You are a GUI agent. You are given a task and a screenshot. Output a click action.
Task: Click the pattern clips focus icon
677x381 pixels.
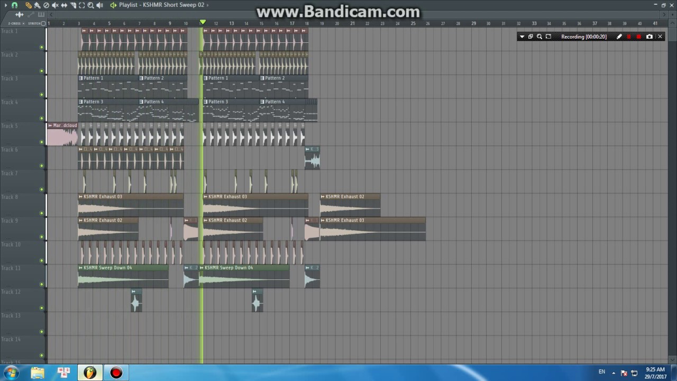[41, 15]
